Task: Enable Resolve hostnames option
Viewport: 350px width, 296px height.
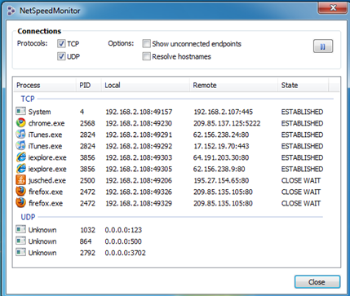Action: tap(146, 56)
